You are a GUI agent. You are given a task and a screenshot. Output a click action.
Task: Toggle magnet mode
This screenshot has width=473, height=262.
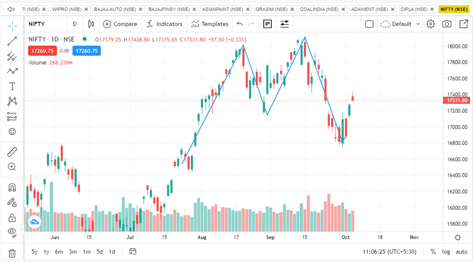[x=12, y=187]
